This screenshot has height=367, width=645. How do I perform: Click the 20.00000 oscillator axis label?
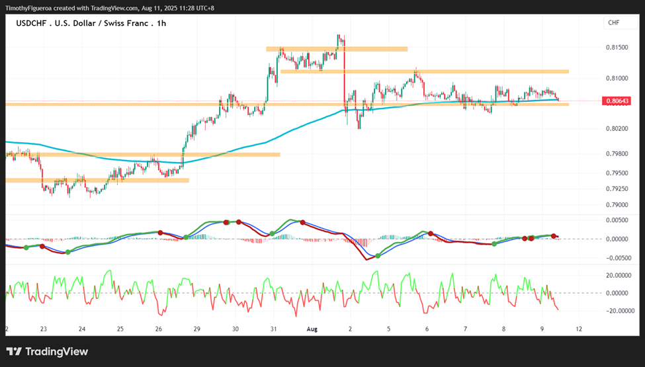click(617, 276)
